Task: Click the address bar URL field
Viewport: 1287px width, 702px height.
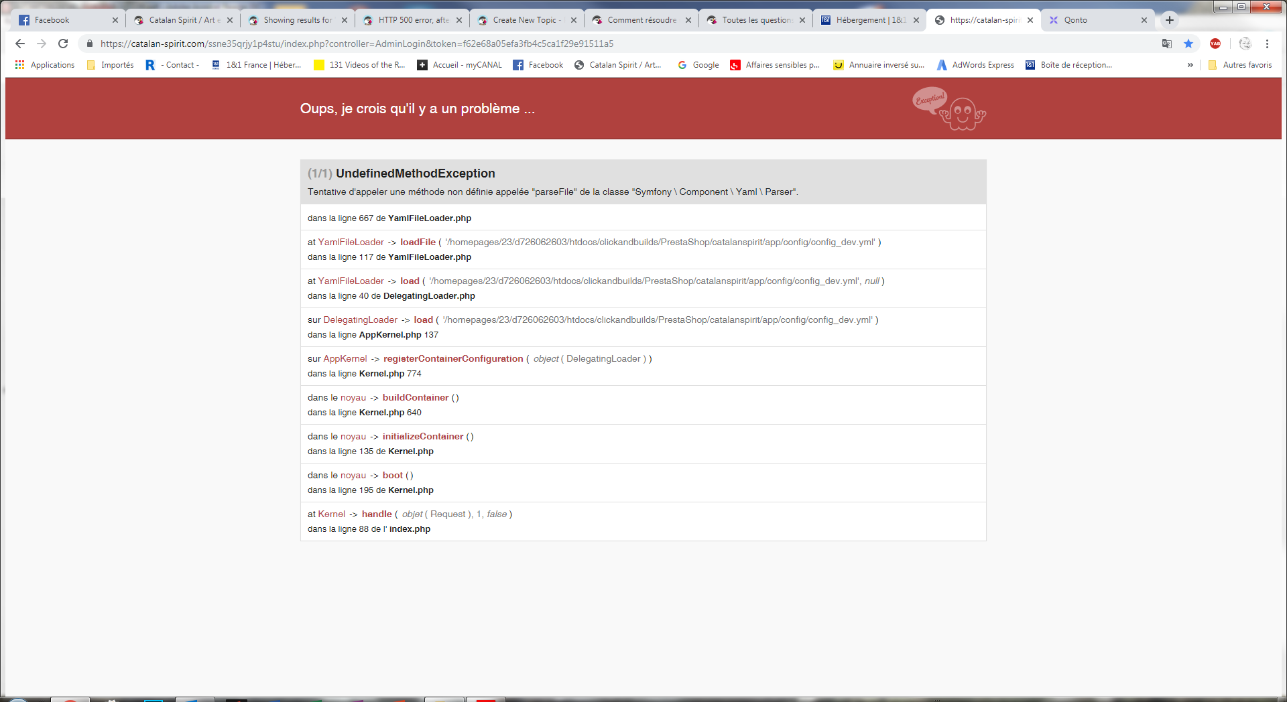Action: click(x=623, y=44)
